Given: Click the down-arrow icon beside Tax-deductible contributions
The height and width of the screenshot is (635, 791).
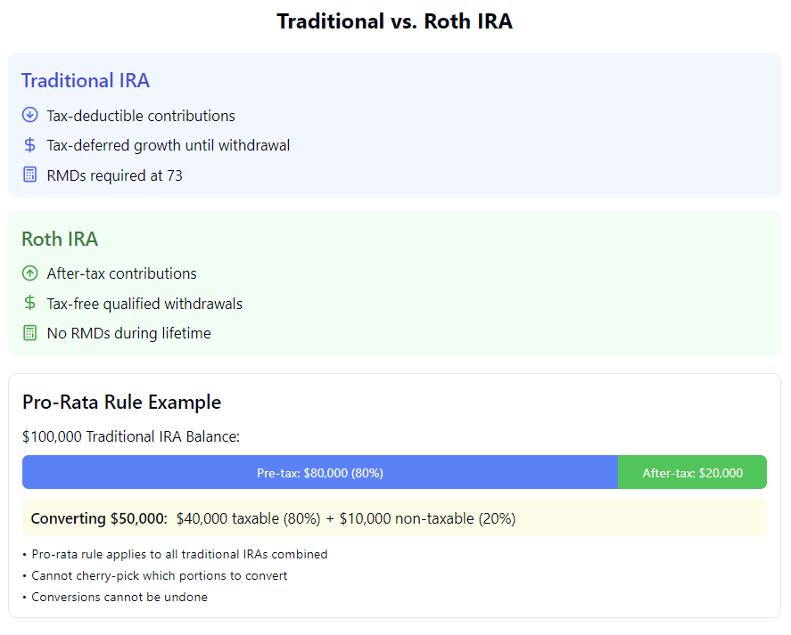Looking at the screenshot, I should [x=29, y=115].
